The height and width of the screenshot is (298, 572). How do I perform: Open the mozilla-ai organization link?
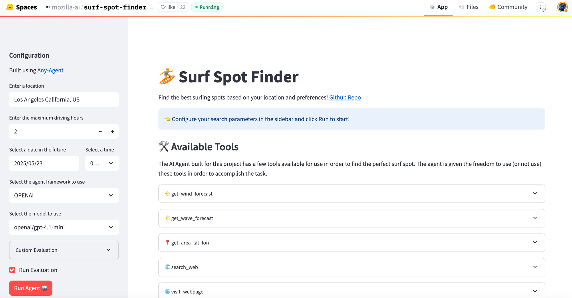(66, 7)
